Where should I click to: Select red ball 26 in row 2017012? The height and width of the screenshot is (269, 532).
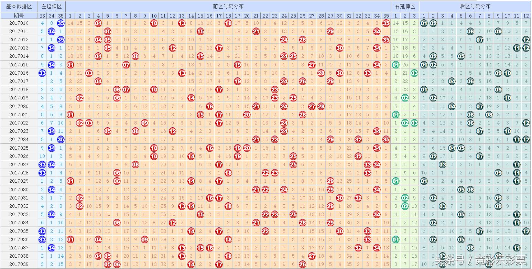tap(303, 40)
